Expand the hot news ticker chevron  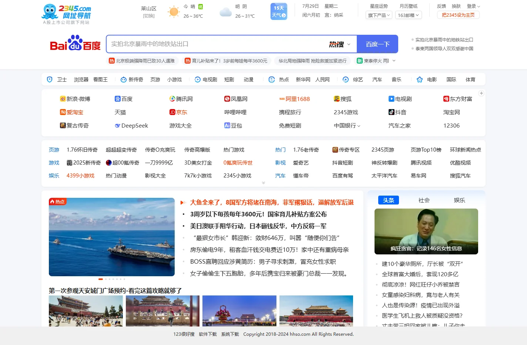click(394, 61)
